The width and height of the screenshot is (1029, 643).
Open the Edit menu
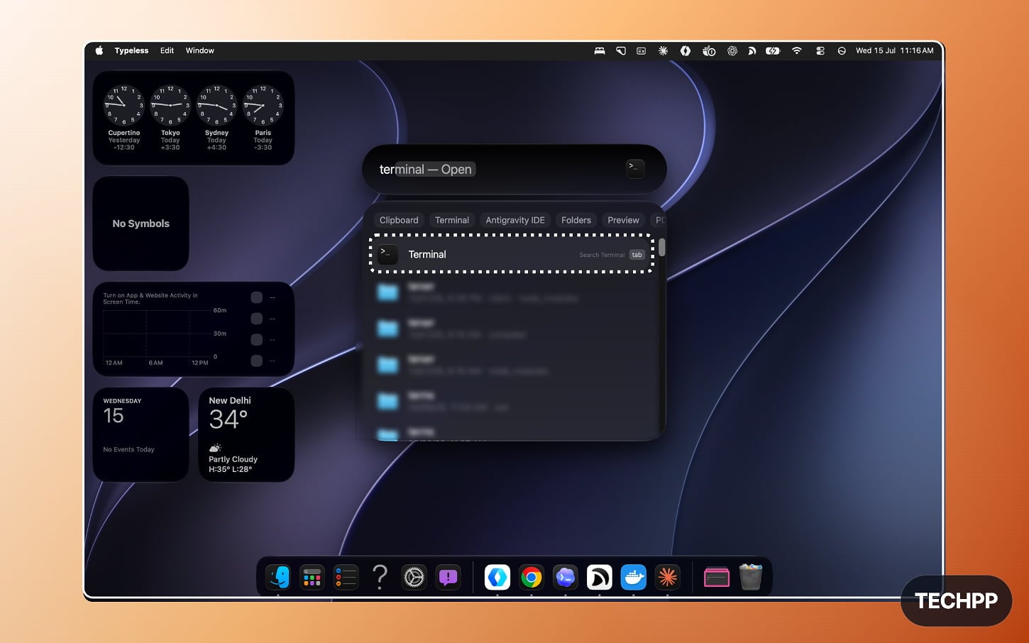167,50
